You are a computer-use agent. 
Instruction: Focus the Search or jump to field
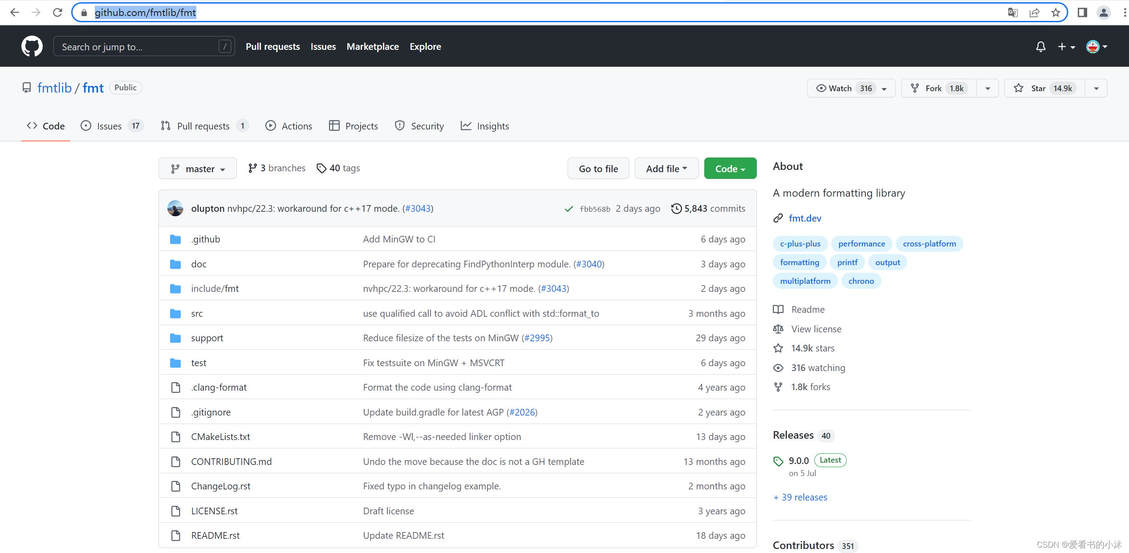pyautogui.click(x=144, y=46)
